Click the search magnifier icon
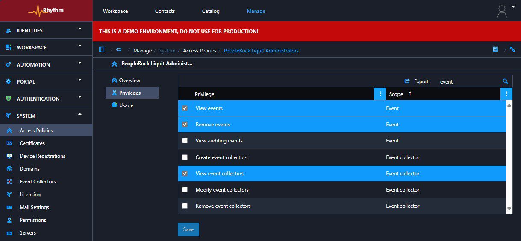521x241 pixels. pos(506,81)
